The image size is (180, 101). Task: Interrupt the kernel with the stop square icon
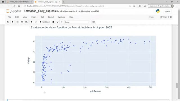[x=53, y=22]
